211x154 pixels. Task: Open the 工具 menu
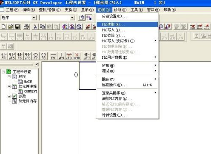coord(137,10)
